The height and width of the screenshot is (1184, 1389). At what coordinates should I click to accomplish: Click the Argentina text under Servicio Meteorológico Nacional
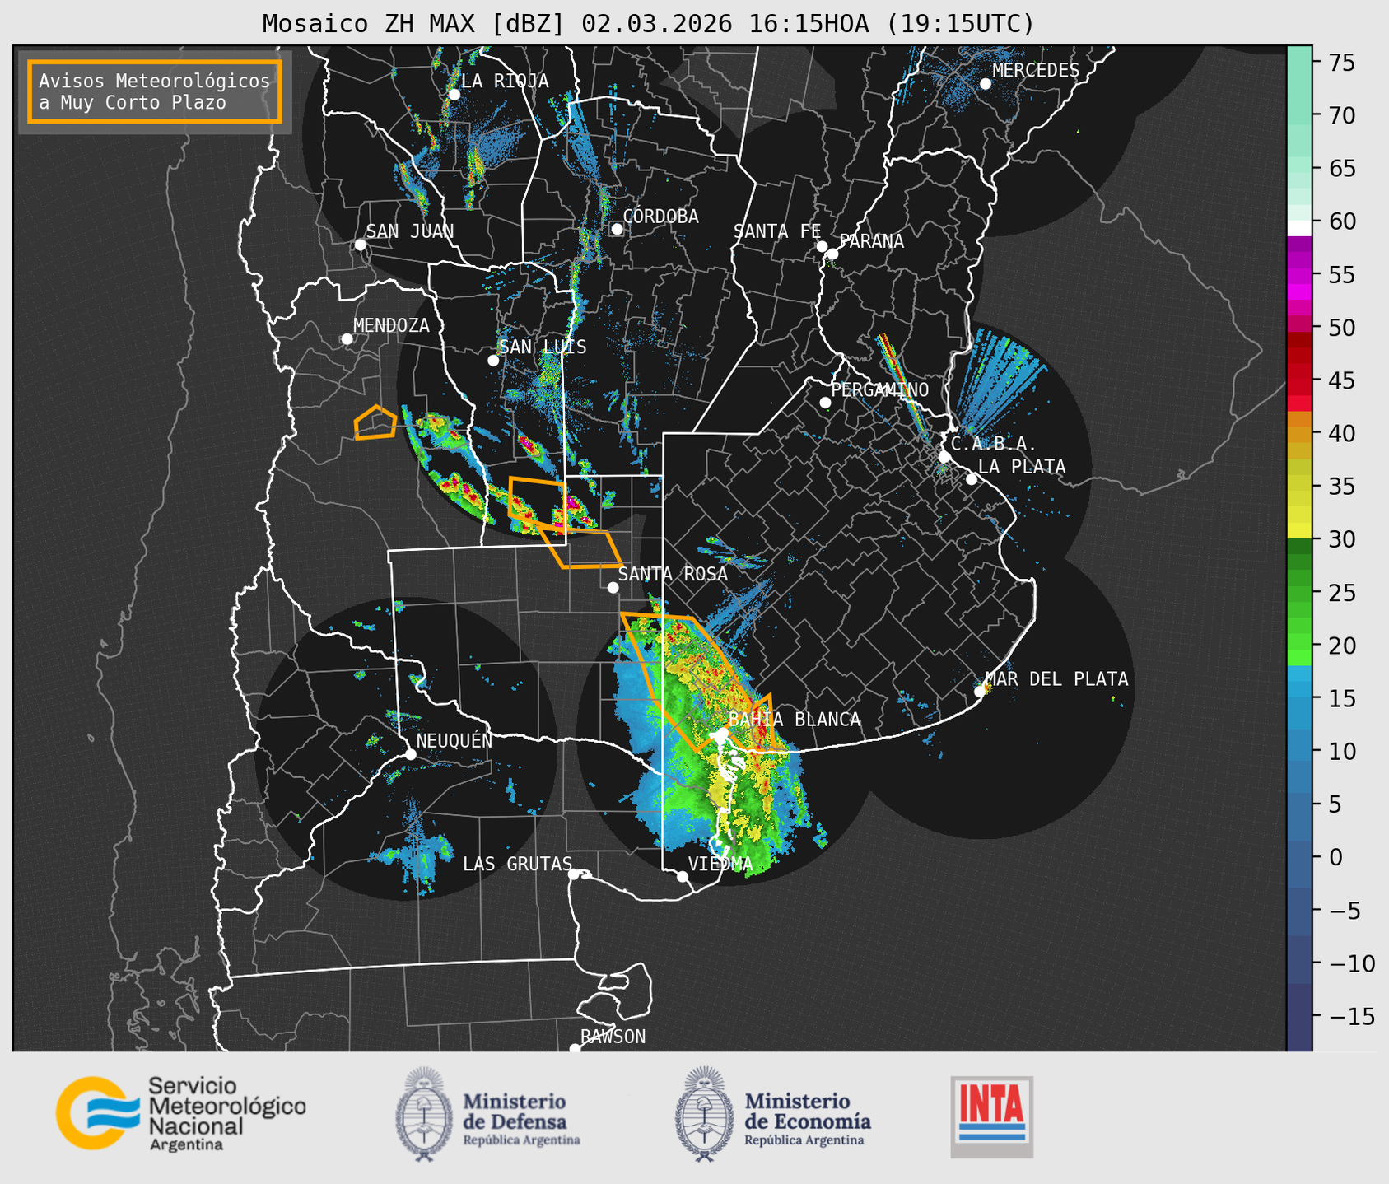[x=186, y=1145]
